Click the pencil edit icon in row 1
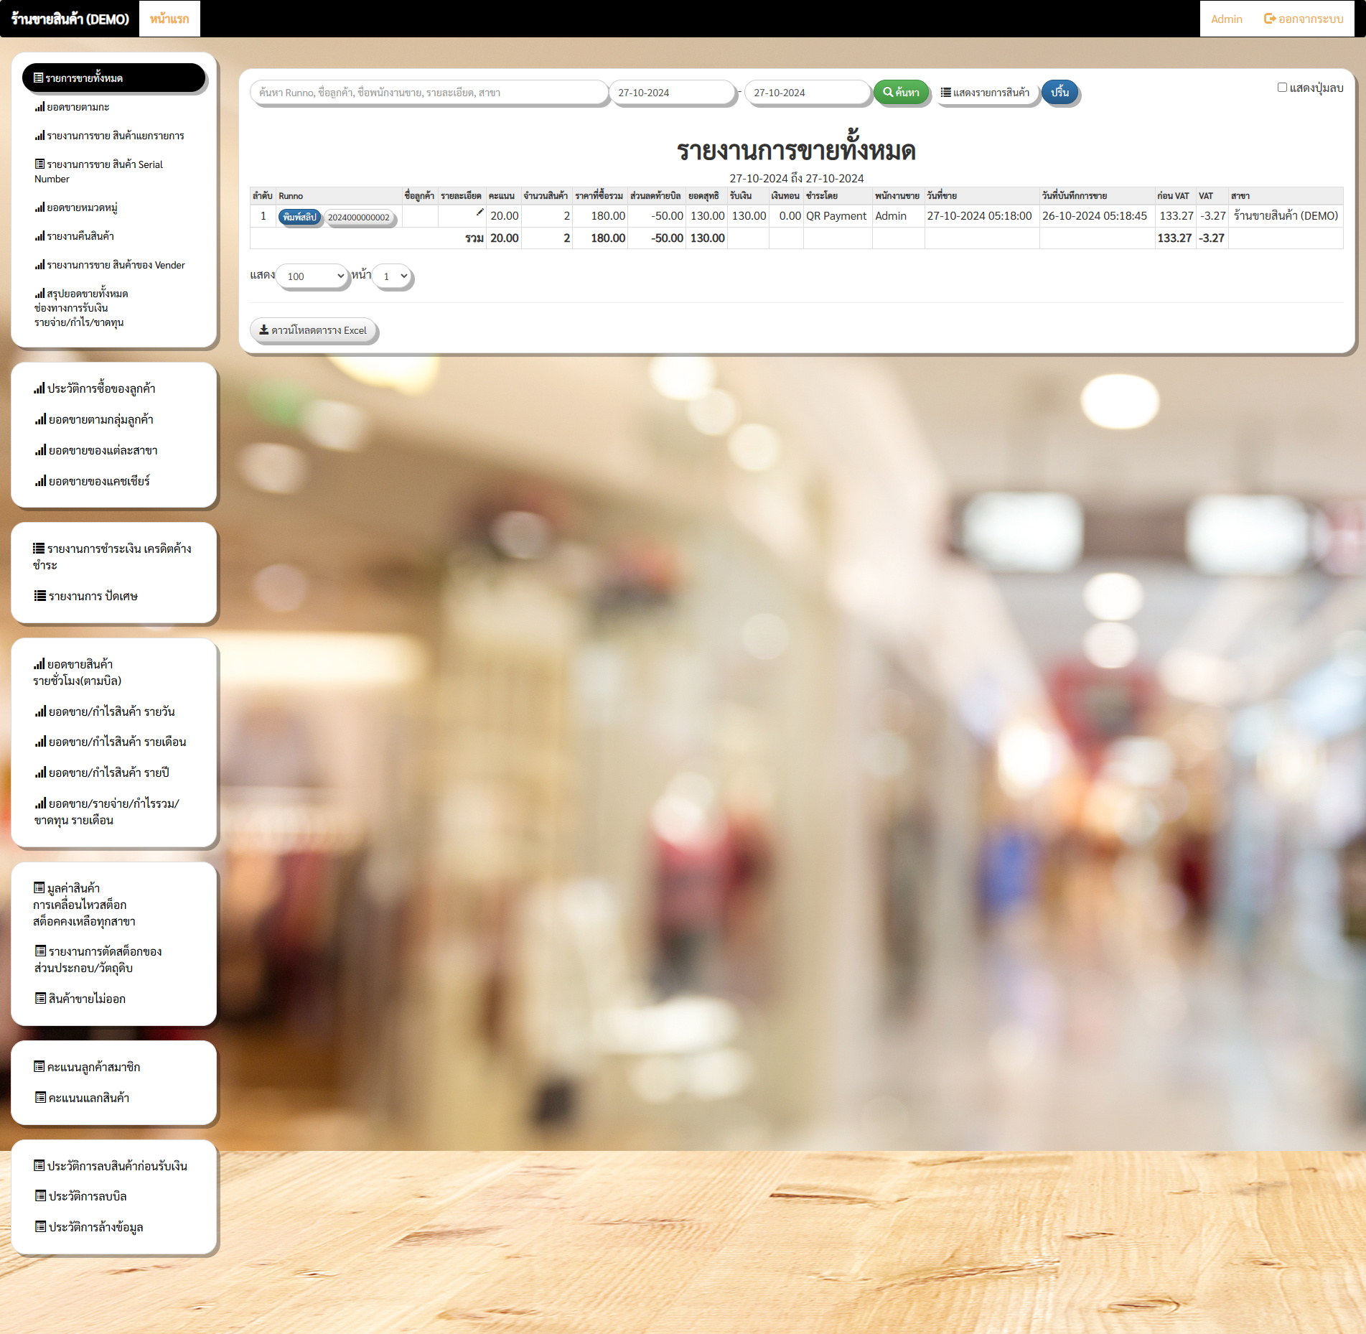Viewport: 1366px width, 1334px height. [479, 213]
